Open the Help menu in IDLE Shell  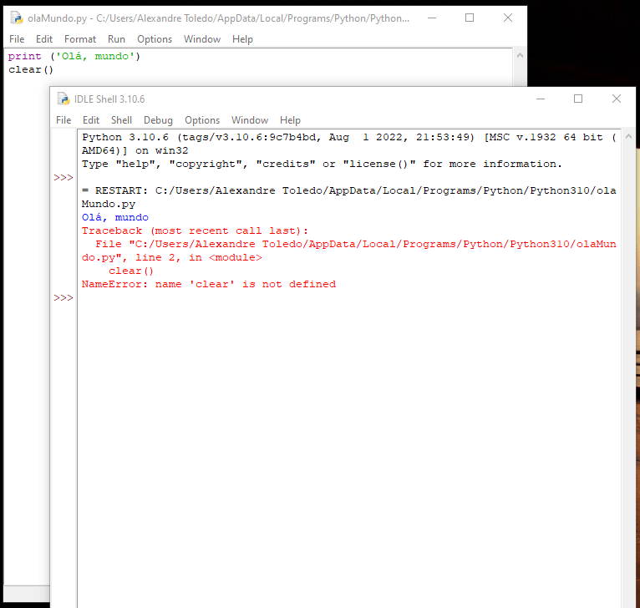pos(290,120)
